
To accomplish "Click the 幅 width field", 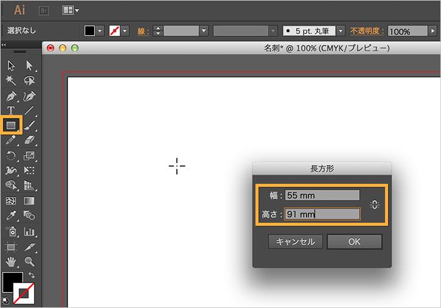I will pos(322,195).
